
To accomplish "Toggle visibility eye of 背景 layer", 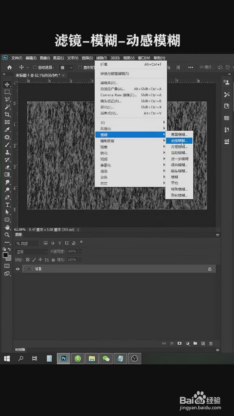I will pyautogui.click(x=18, y=269).
